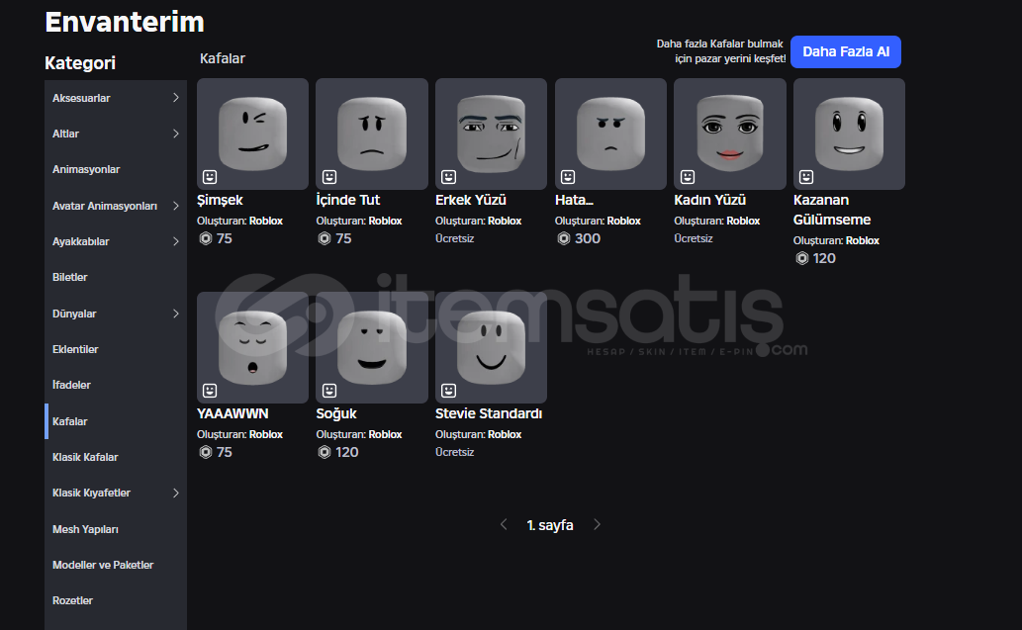Click the emoji badge icon on Soğuk head
Screen dimensions: 1022x630
coord(329,391)
